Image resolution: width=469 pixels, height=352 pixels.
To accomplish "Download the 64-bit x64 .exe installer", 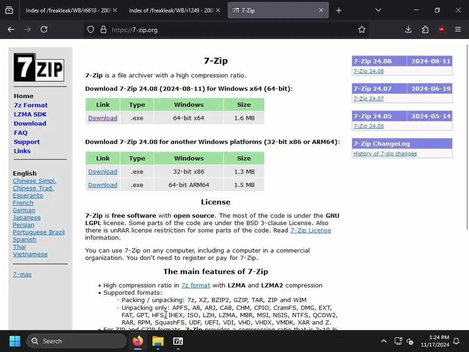I will coord(103,118).
